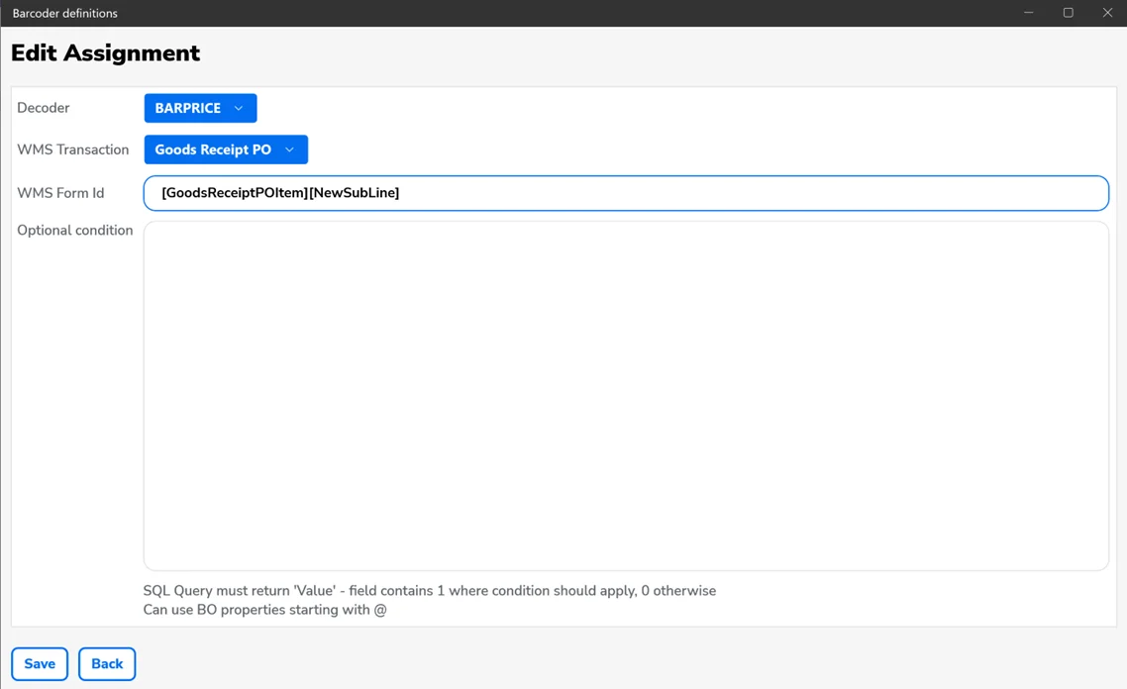Screen dimensions: 1127x689
Task: Minimize the Barcoder definitions window
Action: [1028, 13]
